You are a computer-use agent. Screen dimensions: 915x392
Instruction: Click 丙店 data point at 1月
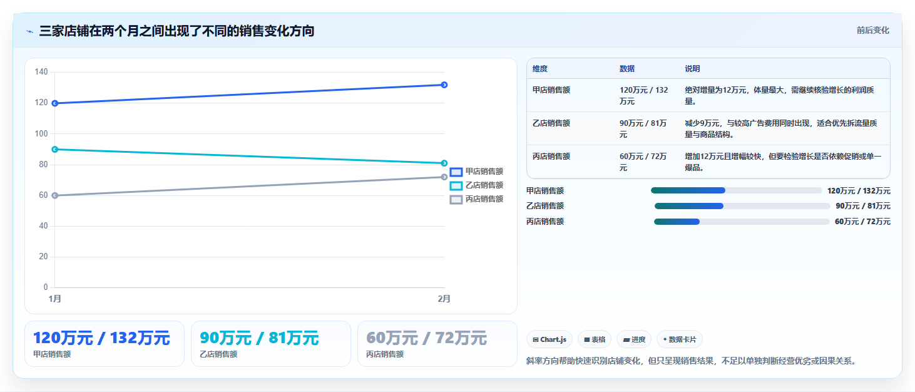pos(55,195)
